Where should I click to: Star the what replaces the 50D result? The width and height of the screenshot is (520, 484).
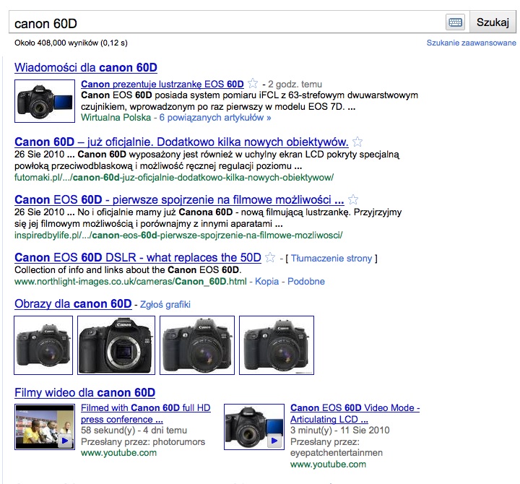click(270, 257)
